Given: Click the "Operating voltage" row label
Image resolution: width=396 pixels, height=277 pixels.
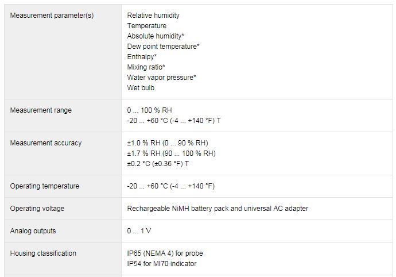Looking at the screenshot, I should (x=37, y=209).
